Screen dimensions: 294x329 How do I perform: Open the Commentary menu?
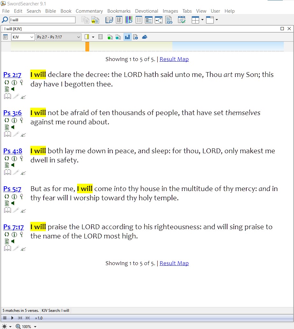(89, 11)
